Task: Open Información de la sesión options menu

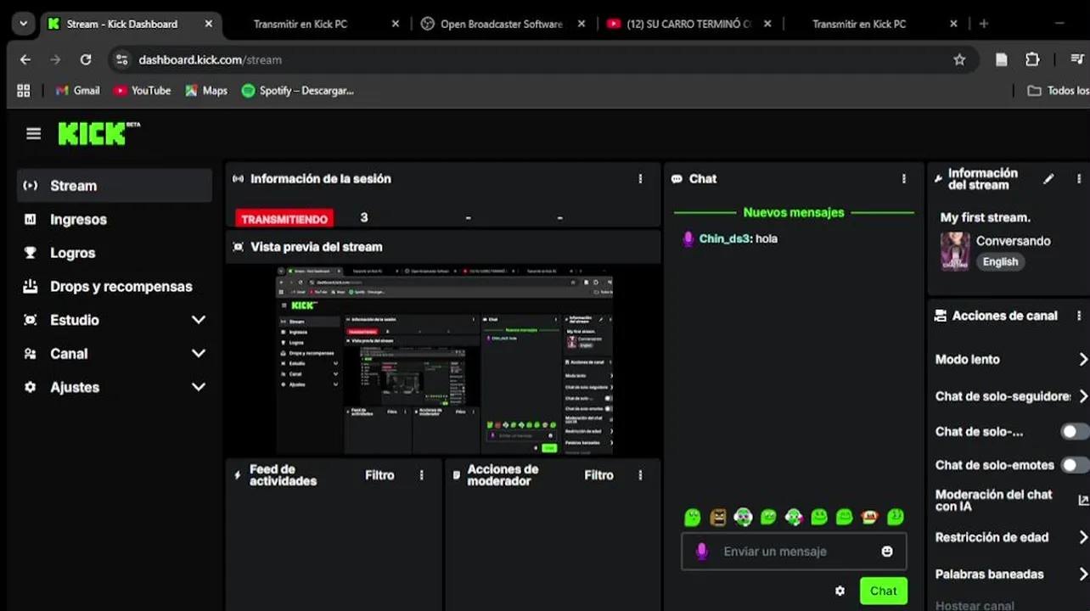Action: (640, 179)
